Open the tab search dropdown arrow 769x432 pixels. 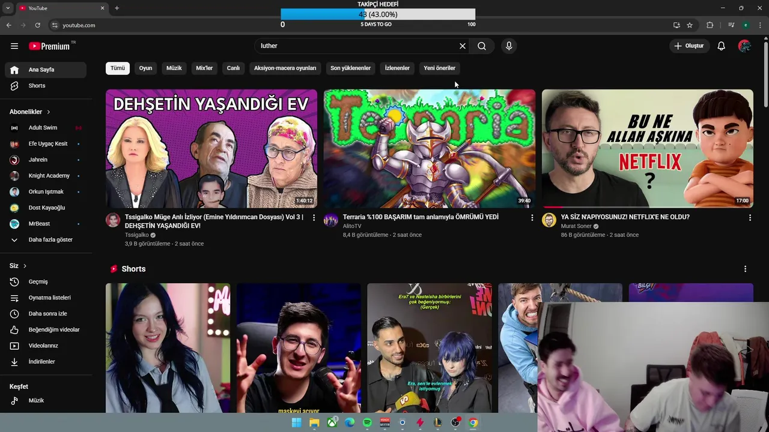[x=8, y=8]
